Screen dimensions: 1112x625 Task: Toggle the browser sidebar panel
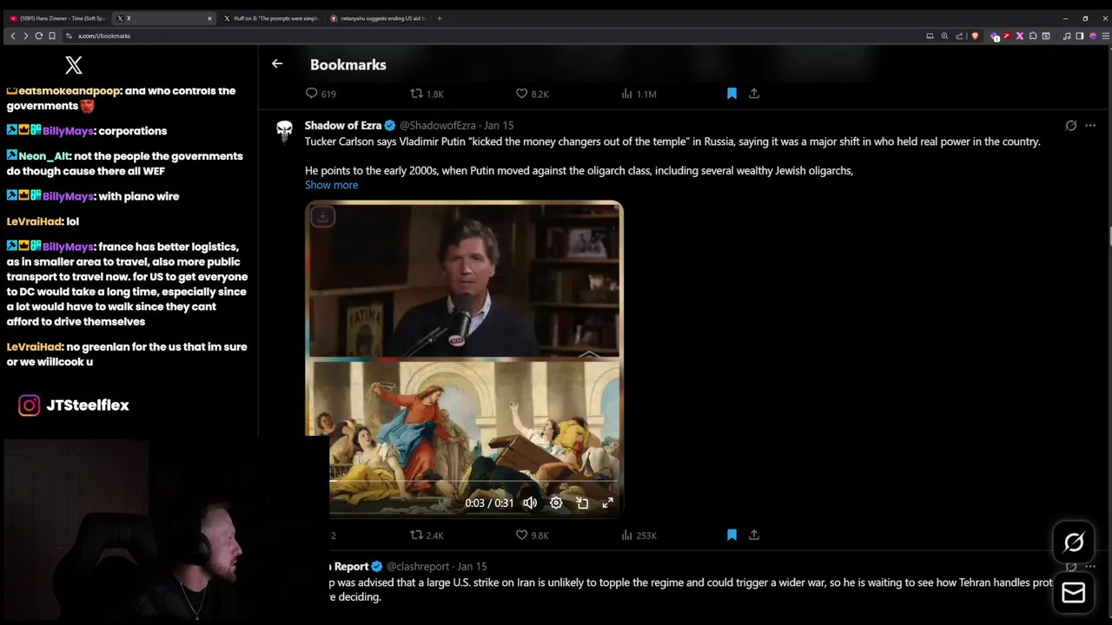point(1080,36)
